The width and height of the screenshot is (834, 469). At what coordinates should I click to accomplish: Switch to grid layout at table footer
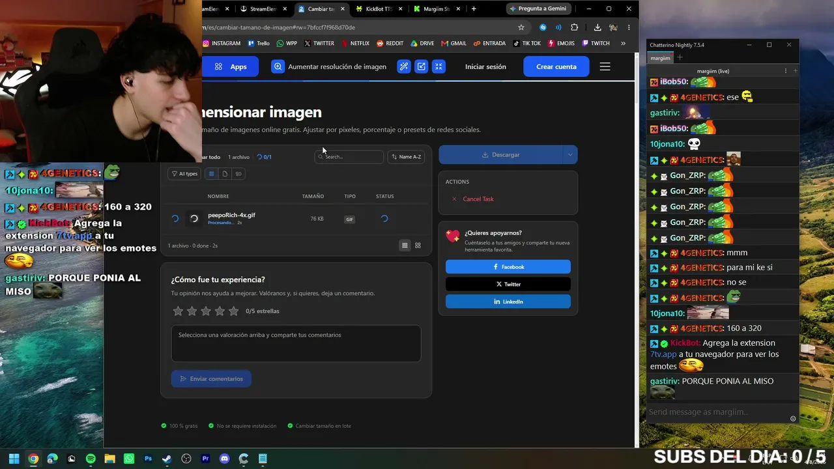click(x=418, y=246)
